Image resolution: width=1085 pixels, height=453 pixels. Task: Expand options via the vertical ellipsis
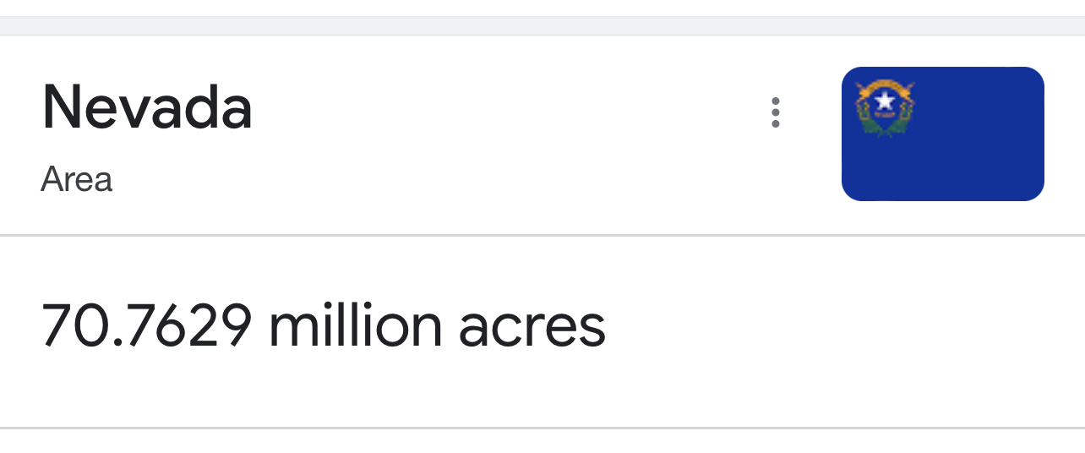click(775, 112)
